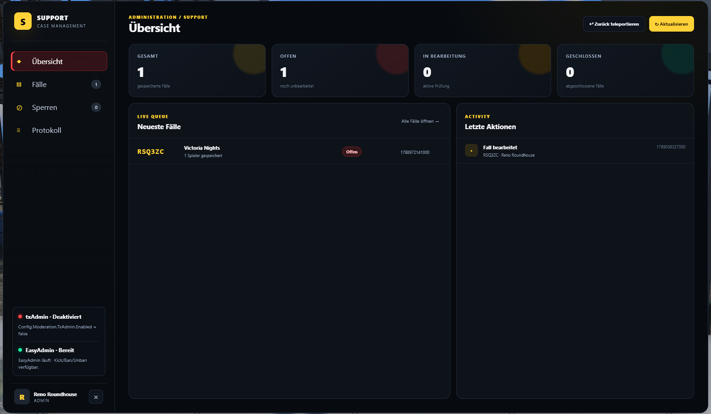Click the Sperren count badge
The width and height of the screenshot is (711, 414).
pyautogui.click(x=96, y=107)
